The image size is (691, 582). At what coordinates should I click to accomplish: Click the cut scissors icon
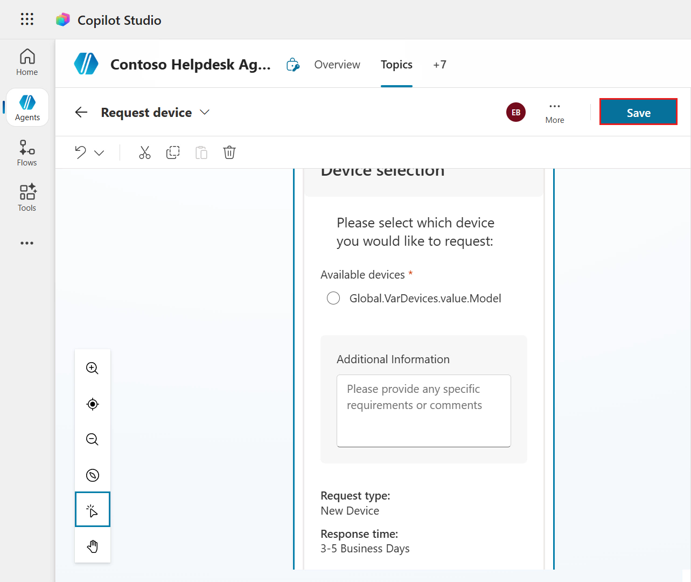(145, 153)
